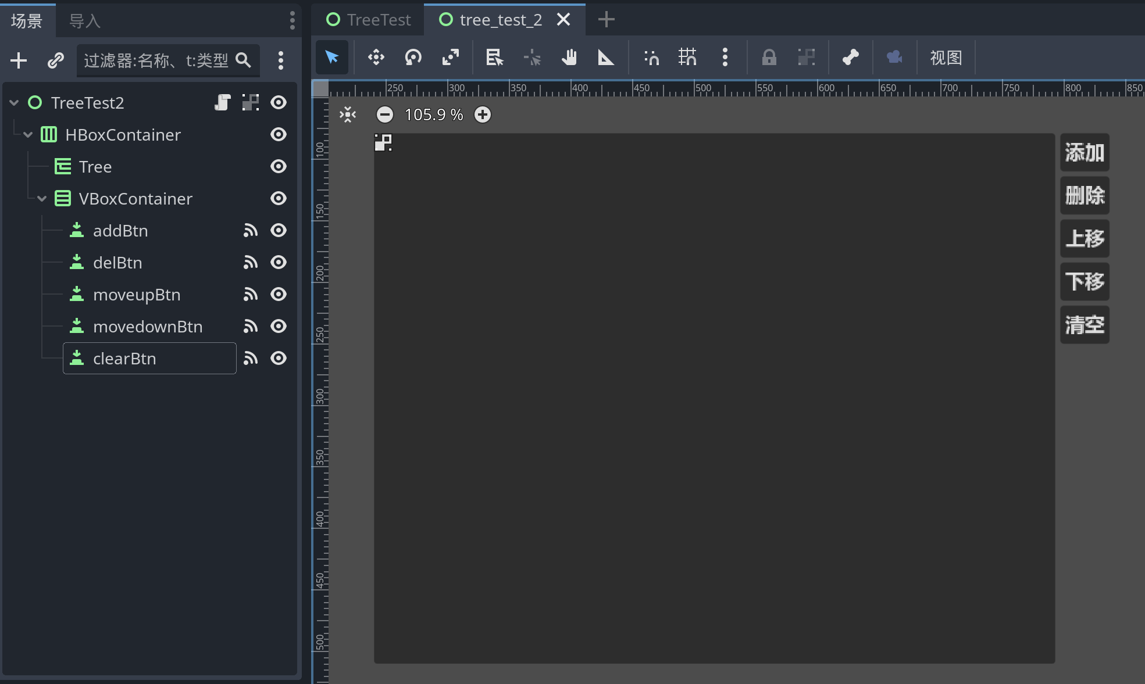Click the search magnifier icon in filter

point(244,60)
